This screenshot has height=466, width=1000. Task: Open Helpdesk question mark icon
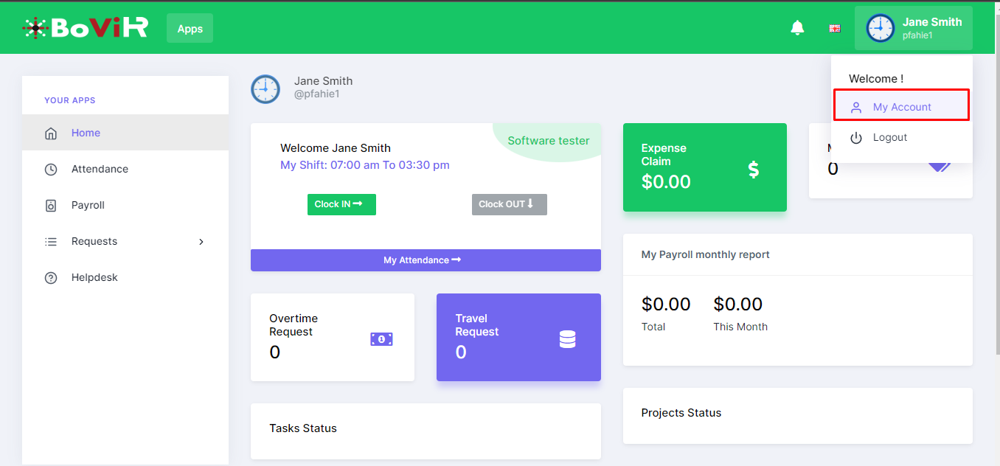51,278
